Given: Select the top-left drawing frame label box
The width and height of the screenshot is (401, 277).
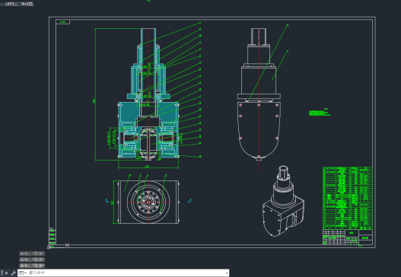Looking at the screenshot, I should pos(62,22).
